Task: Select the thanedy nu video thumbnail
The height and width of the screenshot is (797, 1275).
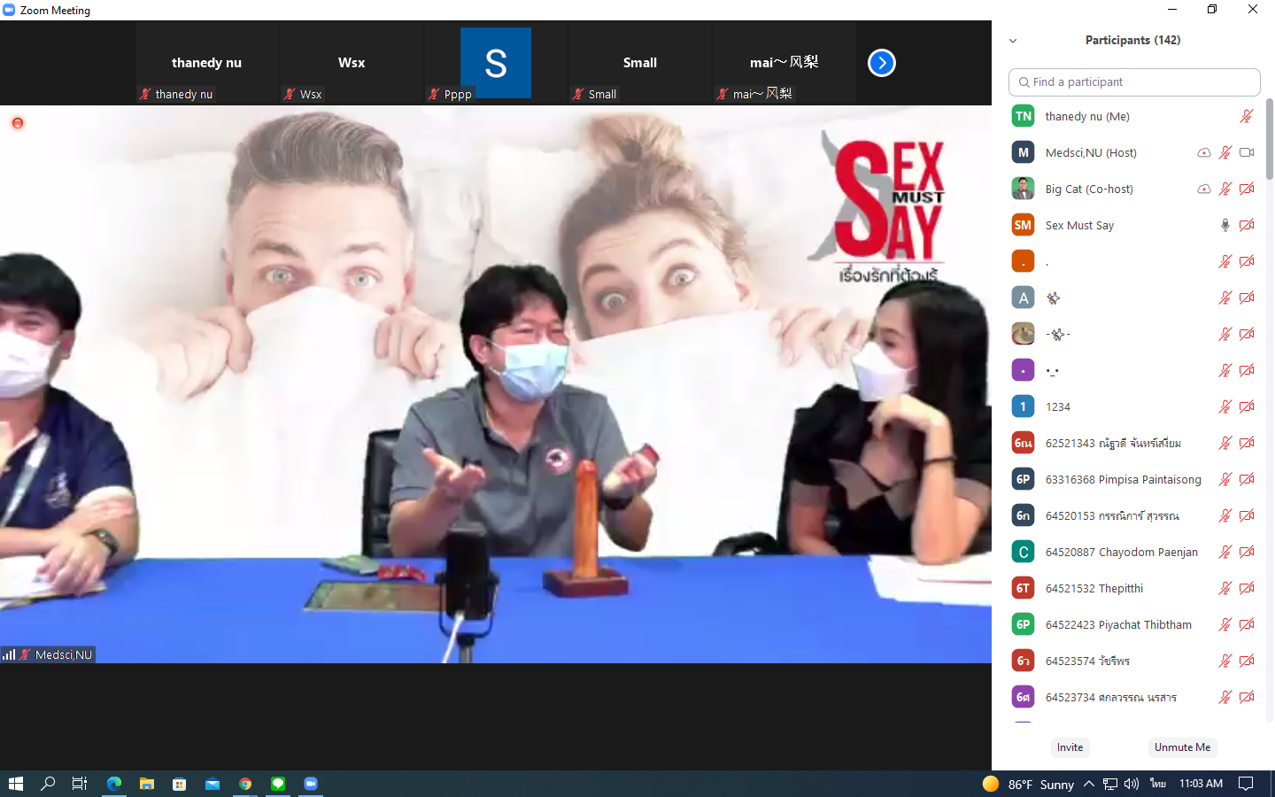Action: [207, 63]
